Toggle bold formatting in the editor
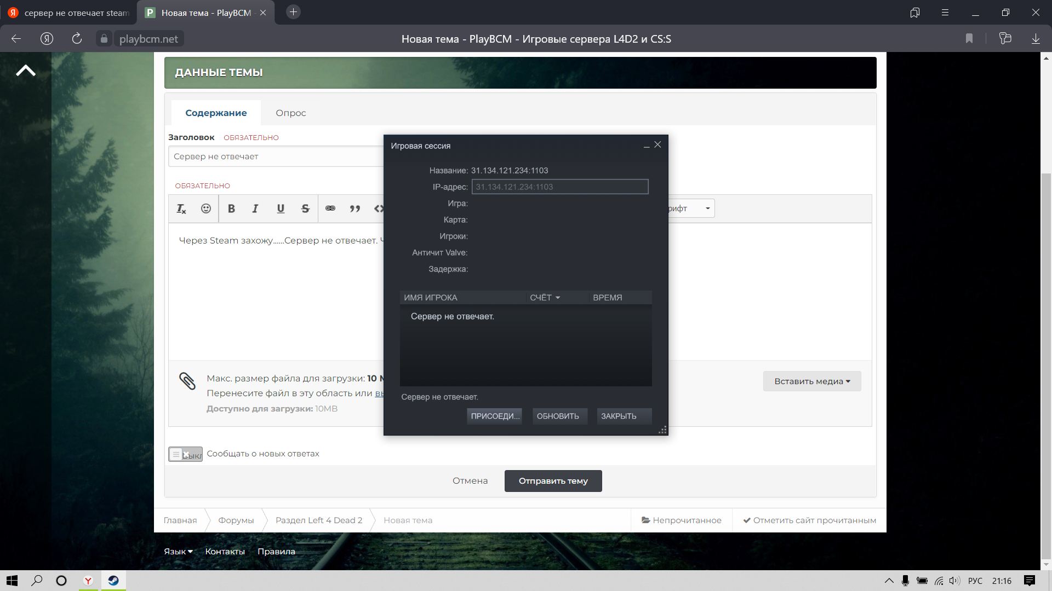 click(x=231, y=208)
